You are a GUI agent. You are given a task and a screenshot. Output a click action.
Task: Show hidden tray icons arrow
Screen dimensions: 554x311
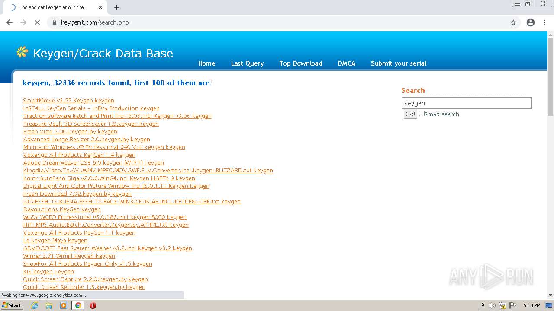483,305
